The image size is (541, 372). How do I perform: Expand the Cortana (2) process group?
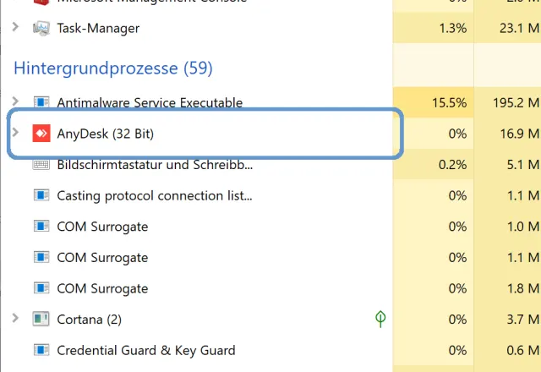pyautogui.click(x=16, y=319)
